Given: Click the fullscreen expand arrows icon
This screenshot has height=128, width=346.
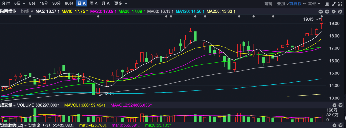Looking at the screenshot, I should click(x=340, y=4).
